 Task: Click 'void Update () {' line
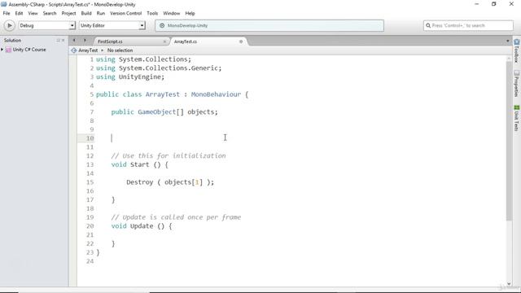pyautogui.click(x=142, y=226)
